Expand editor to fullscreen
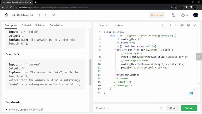The height and width of the screenshot is (114, 202). coord(195,25)
